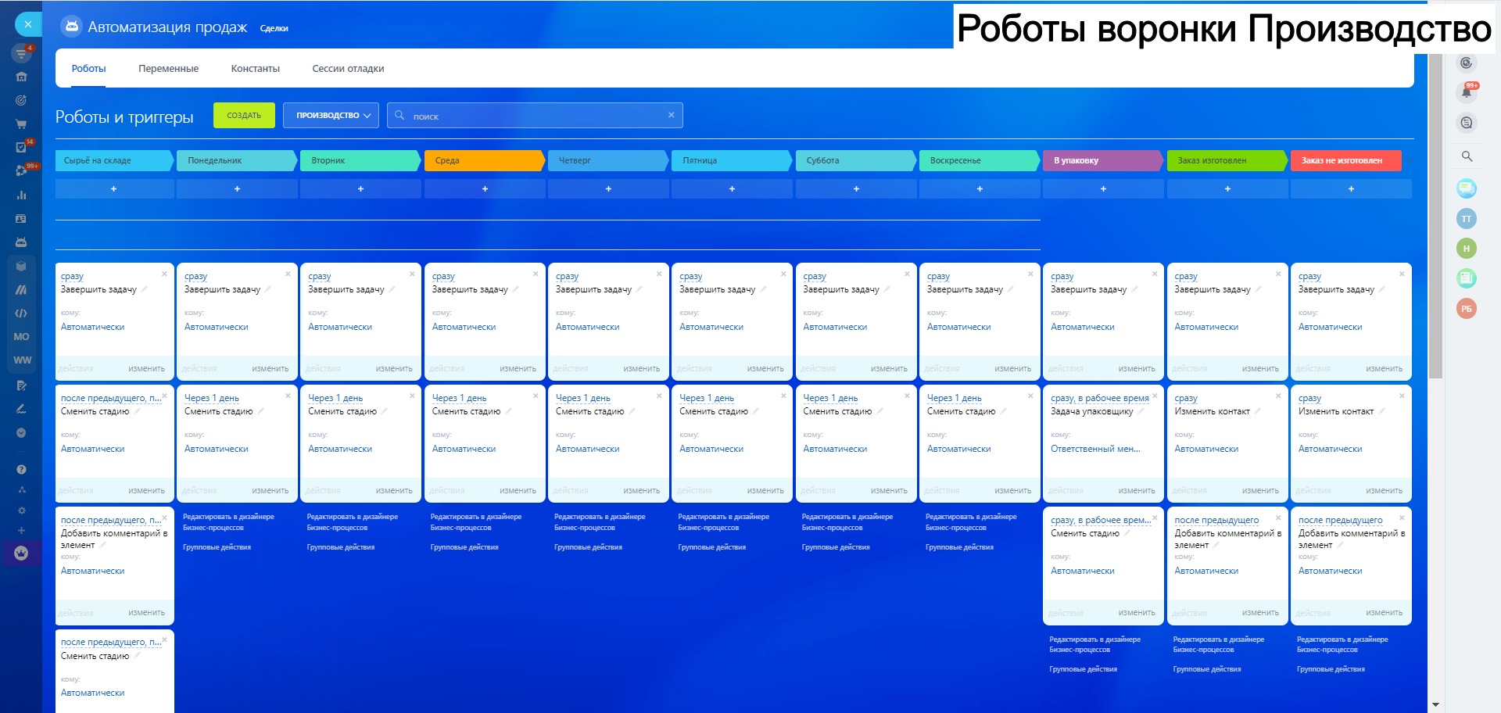
Task: Open the Через 1 день delay under Вторник
Action: point(335,399)
